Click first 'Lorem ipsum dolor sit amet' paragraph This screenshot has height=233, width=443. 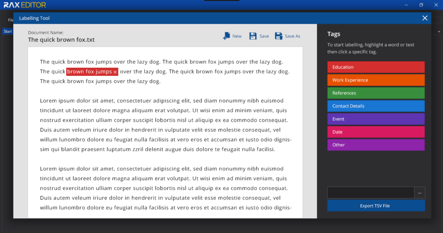click(x=166, y=125)
